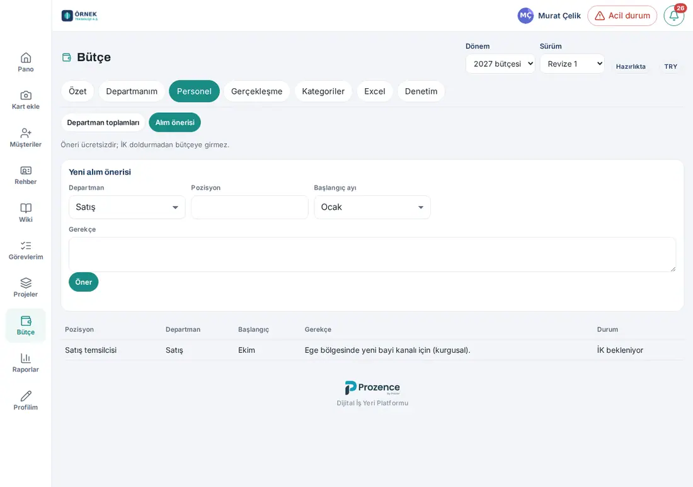Open the notifications bell icon
This screenshot has height=487, width=693.
click(674, 16)
